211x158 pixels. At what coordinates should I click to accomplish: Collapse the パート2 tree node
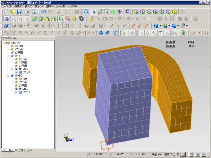click(x=7, y=76)
